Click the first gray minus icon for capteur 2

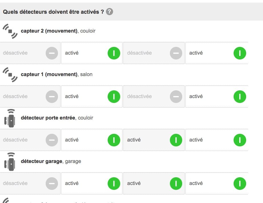(52, 53)
